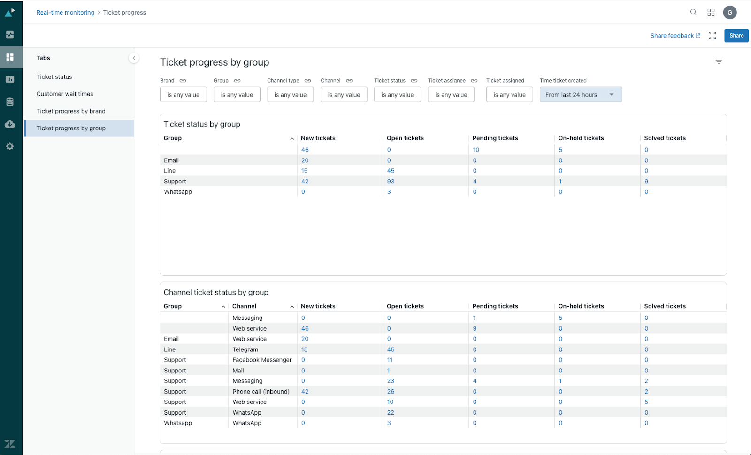
Task: Open the Ticket status filter
Action: pos(397,95)
